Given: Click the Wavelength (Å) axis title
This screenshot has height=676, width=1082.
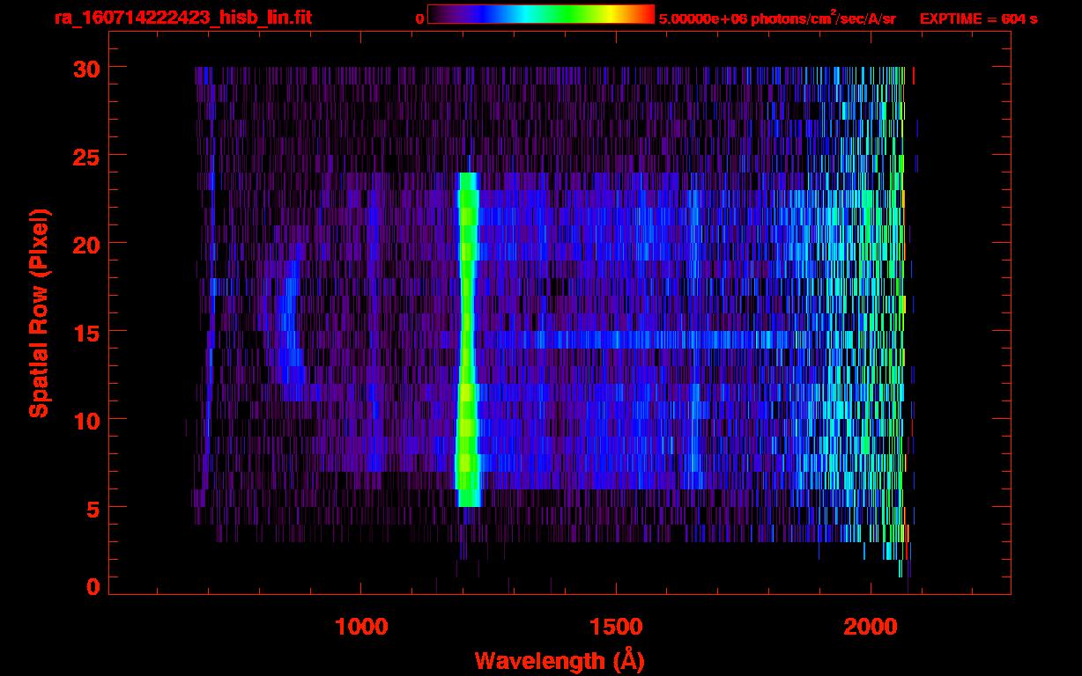Looking at the screenshot, I should point(560,660).
